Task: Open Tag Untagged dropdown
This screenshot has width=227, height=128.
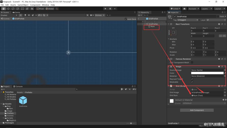Action: [x=188, y=20]
